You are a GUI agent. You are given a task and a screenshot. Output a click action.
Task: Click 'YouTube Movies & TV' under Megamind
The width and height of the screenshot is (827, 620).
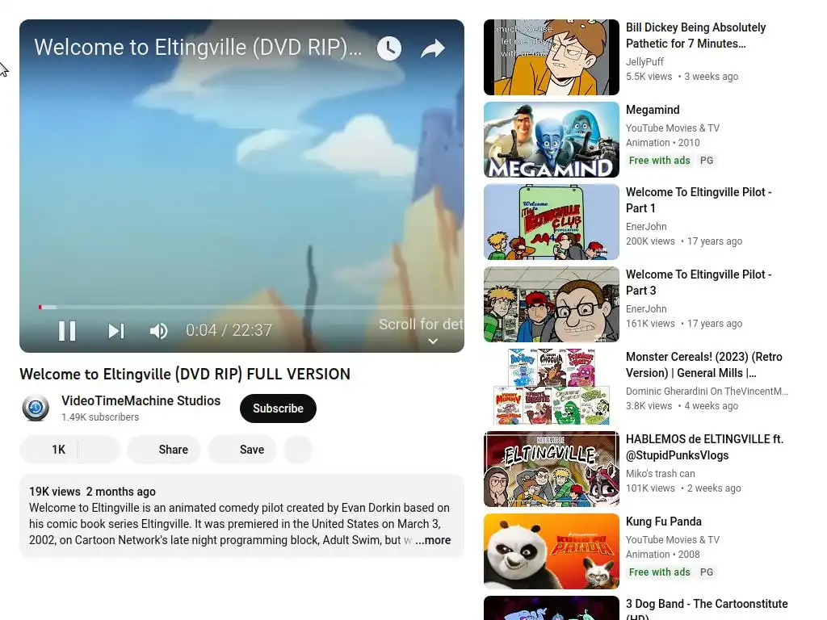point(673,128)
